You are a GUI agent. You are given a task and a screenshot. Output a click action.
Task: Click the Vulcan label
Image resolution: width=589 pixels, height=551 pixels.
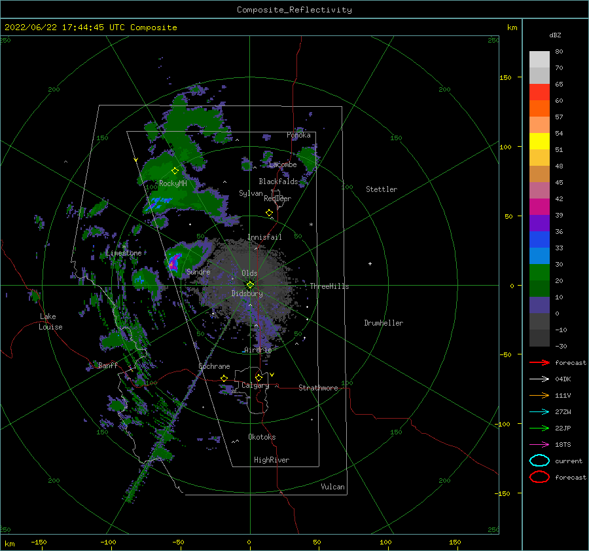click(x=332, y=487)
